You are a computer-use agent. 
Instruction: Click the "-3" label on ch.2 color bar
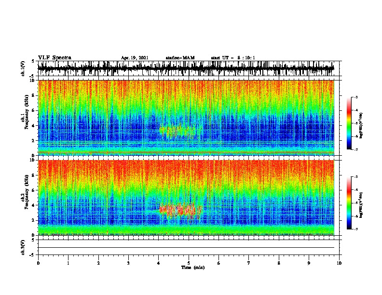click(x=355, y=177)
